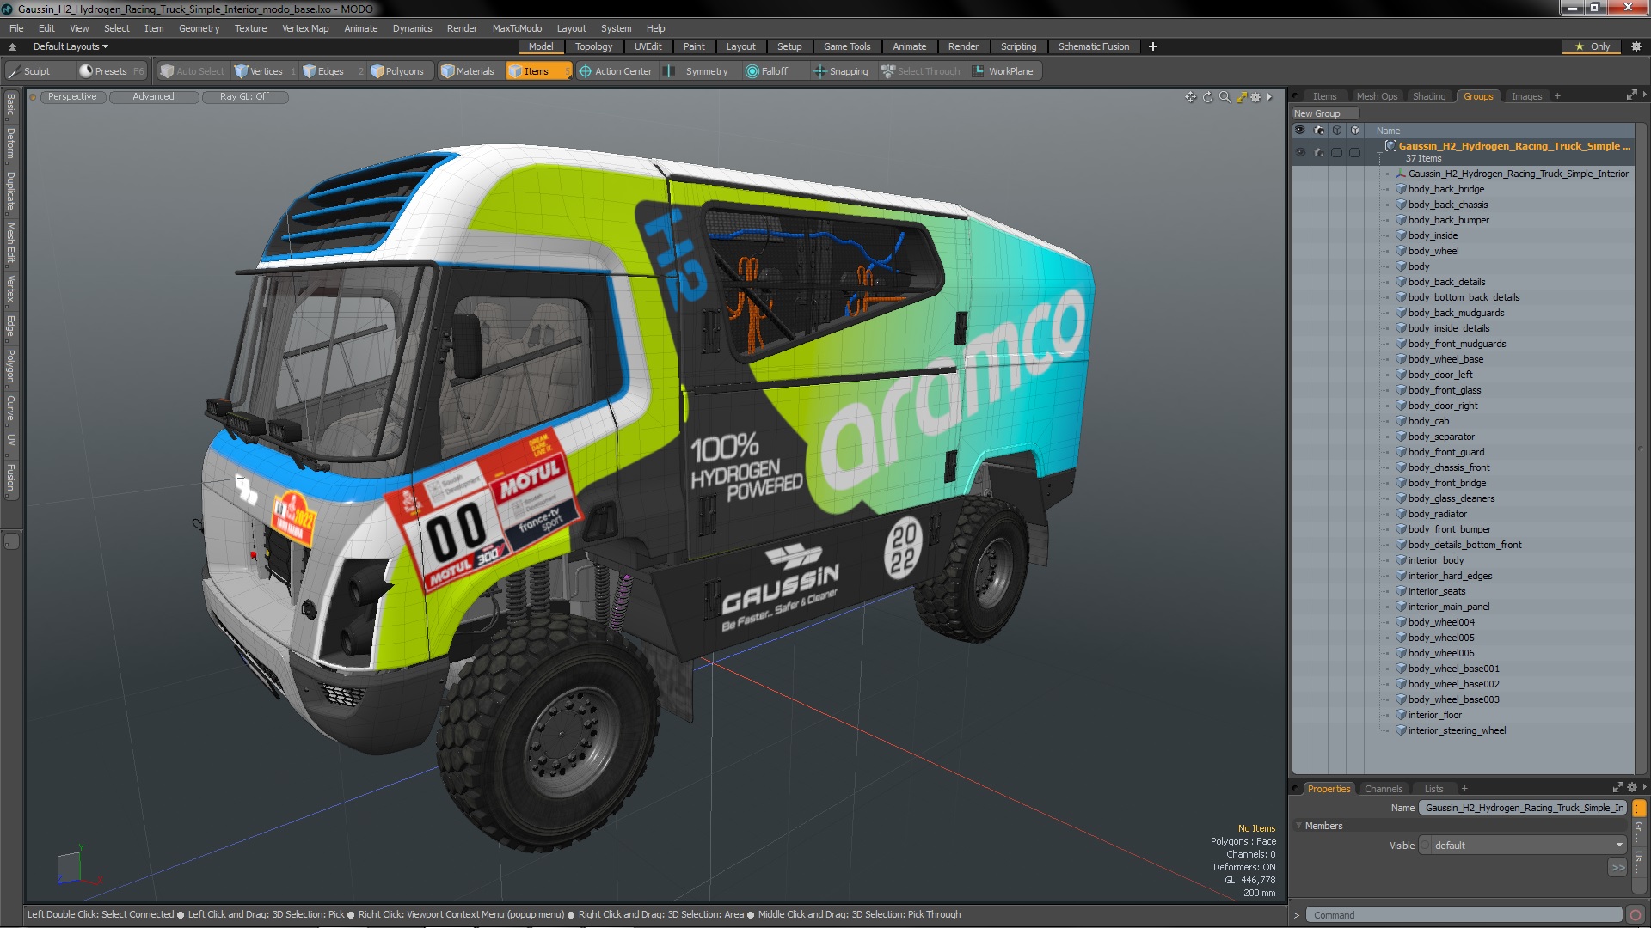
Task: Toggle the Only star option
Action: pyautogui.click(x=1593, y=46)
